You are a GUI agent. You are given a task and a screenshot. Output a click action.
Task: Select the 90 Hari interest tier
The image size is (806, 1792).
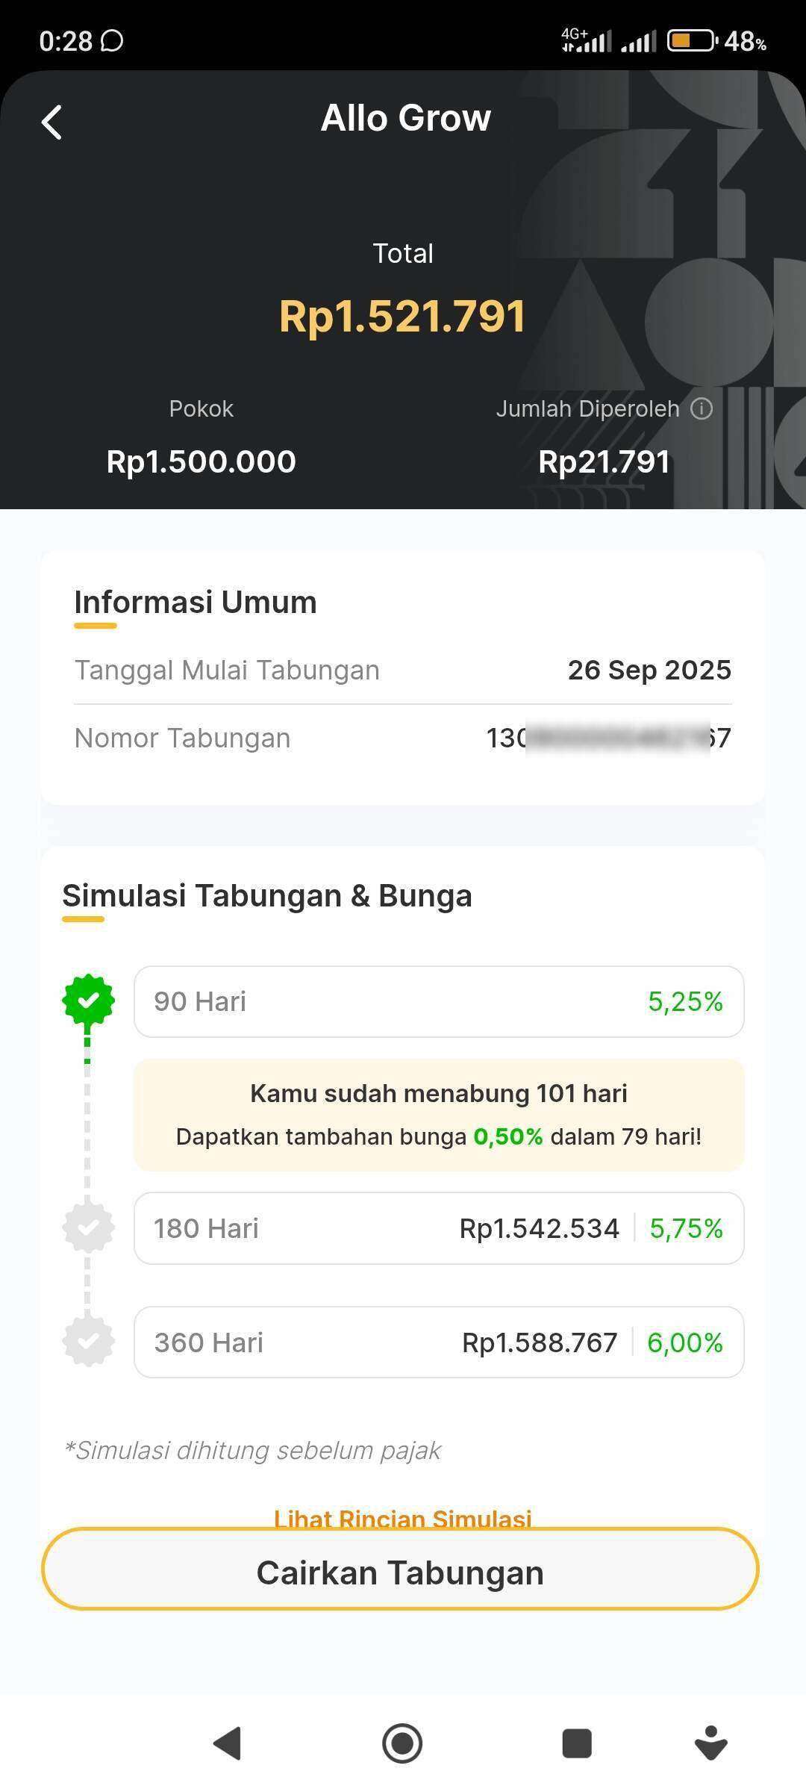coord(439,1001)
